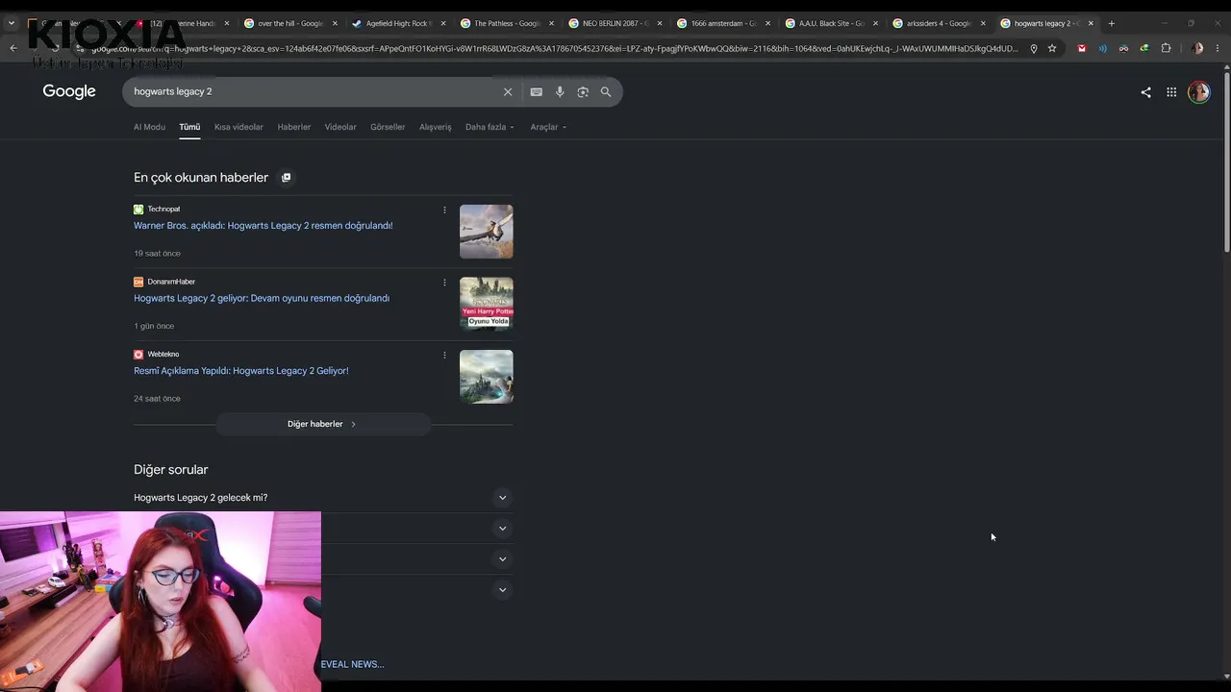Screen dimensions: 1231x692
Task: Switch to the 'Kısa videolar' tab
Action: click(239, 127)
